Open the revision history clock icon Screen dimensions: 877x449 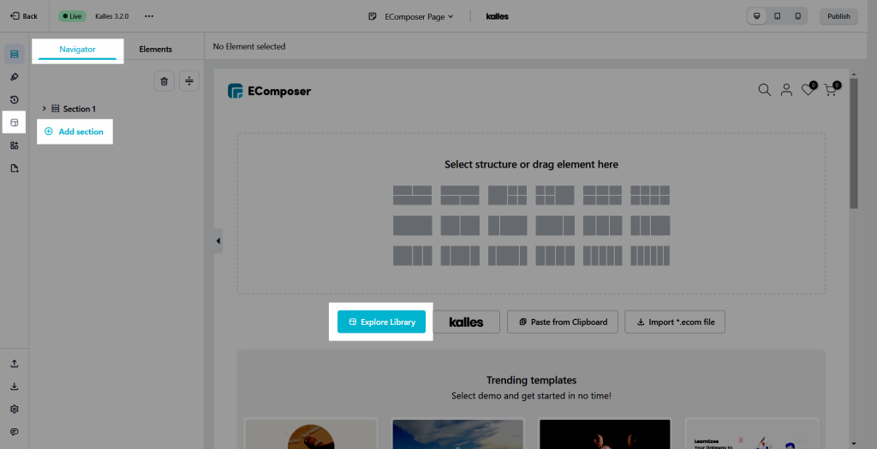(x=15, y=100)
